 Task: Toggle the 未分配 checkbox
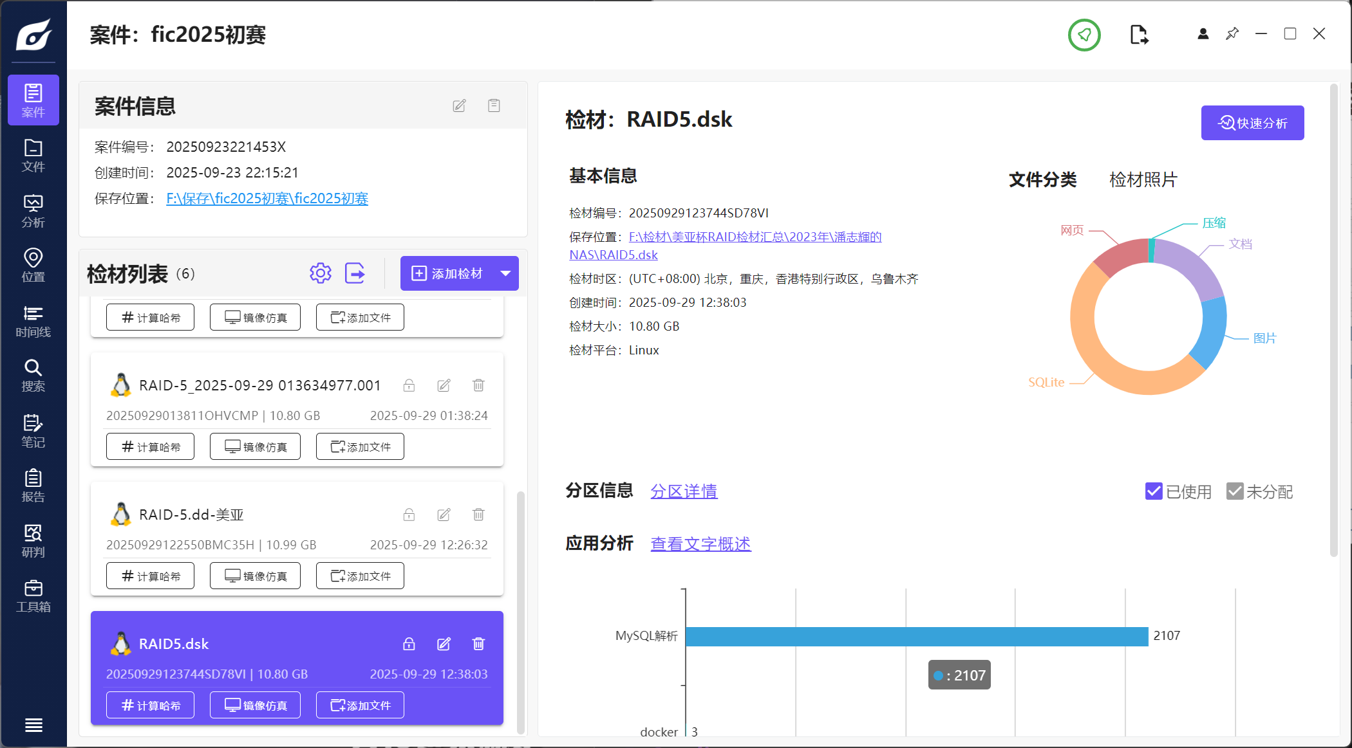[1234, 491]
